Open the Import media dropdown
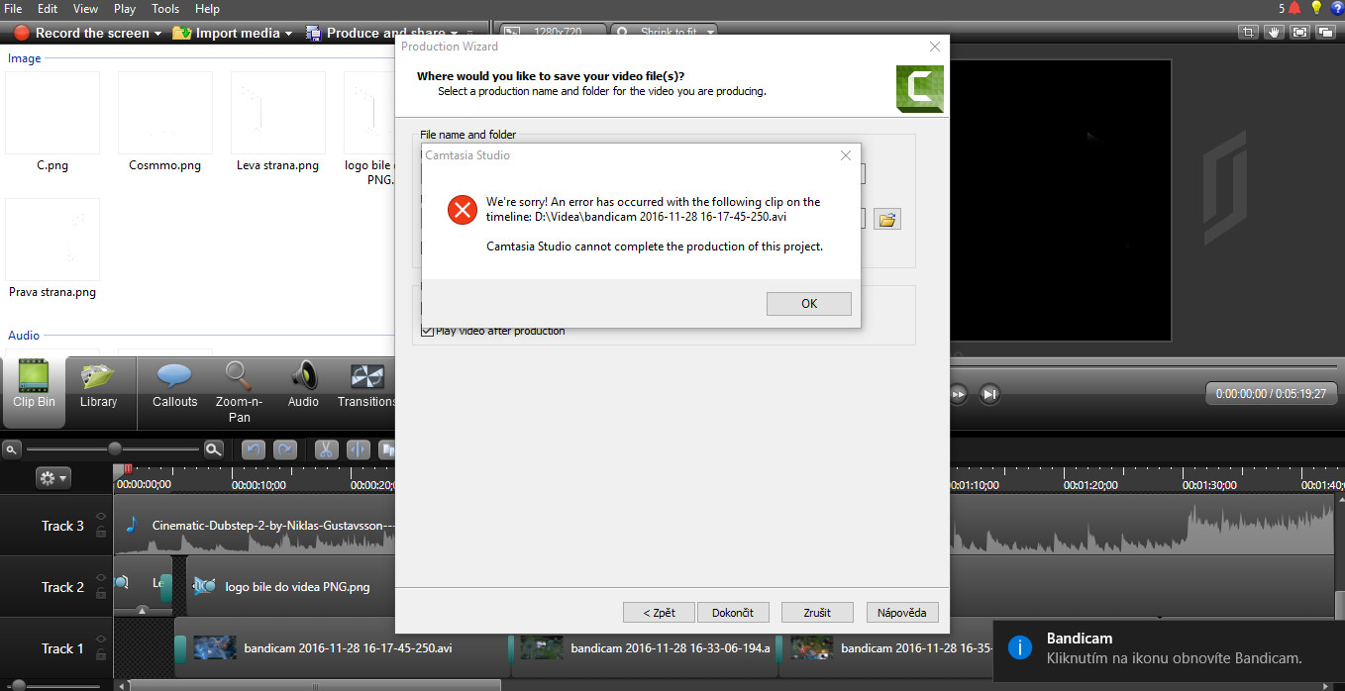Viewport: 1345px width, 691px height. click(x=233, y=33)
